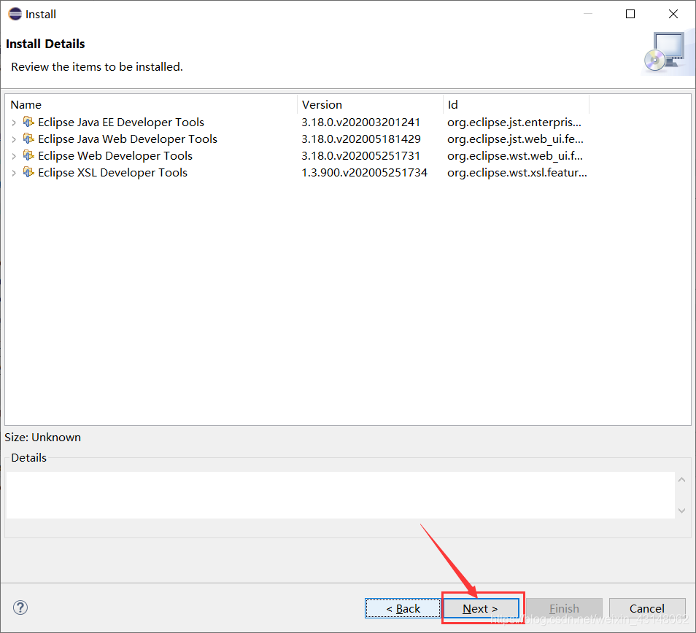Viewport: 696px width, 633px height.
Task: Click the Details scroll down arrow
Action: (682, 510)
